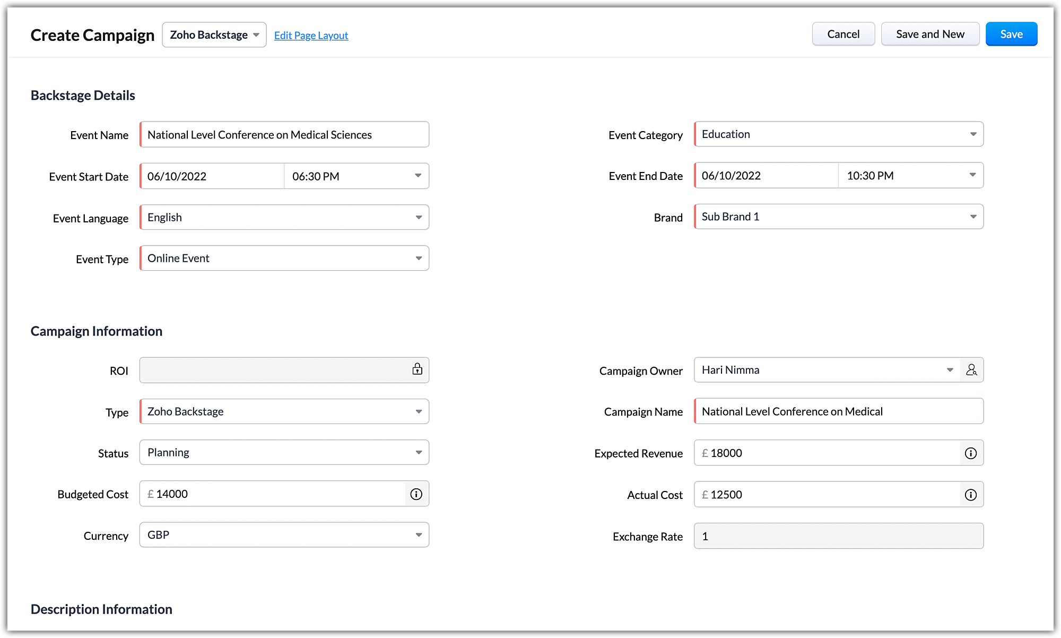1061x638 pixels.
Task: Open the Zoho Backstage layout dropdown
Action: point(214,35)
